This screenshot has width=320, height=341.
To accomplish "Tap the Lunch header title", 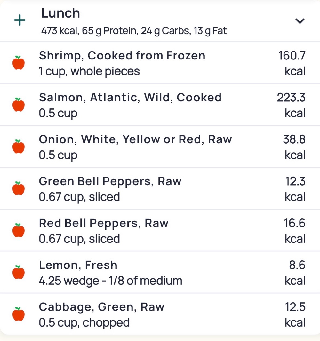I will (x=61, y=13).
